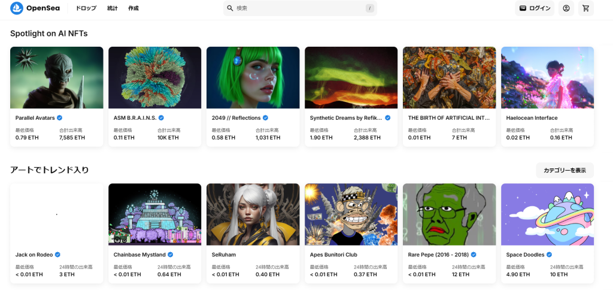
Task: Open the shopping cart icon
Action: [x=585, y=8]
